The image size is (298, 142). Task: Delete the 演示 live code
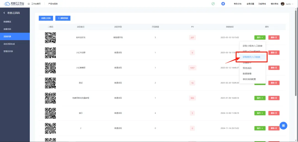point(274,113)
